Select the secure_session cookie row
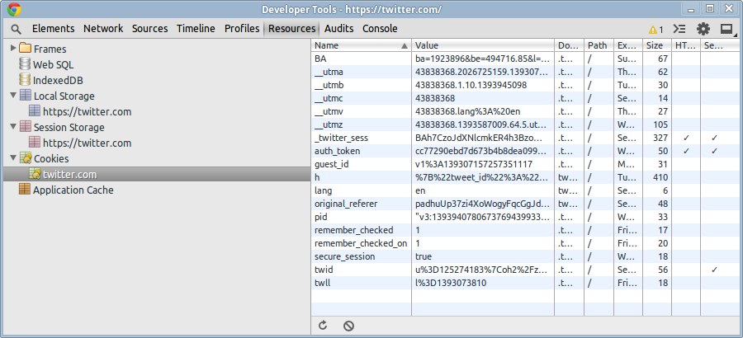 527,256
